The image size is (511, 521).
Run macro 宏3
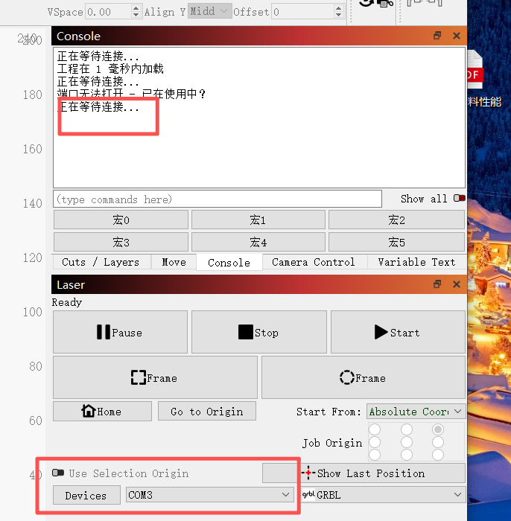tap(121, 242)
